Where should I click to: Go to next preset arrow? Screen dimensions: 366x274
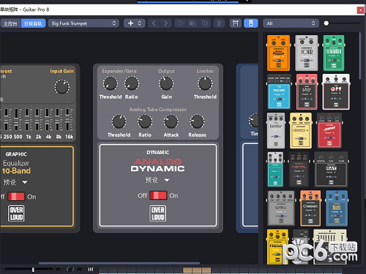pyautogui.click(x=166, y=23)
